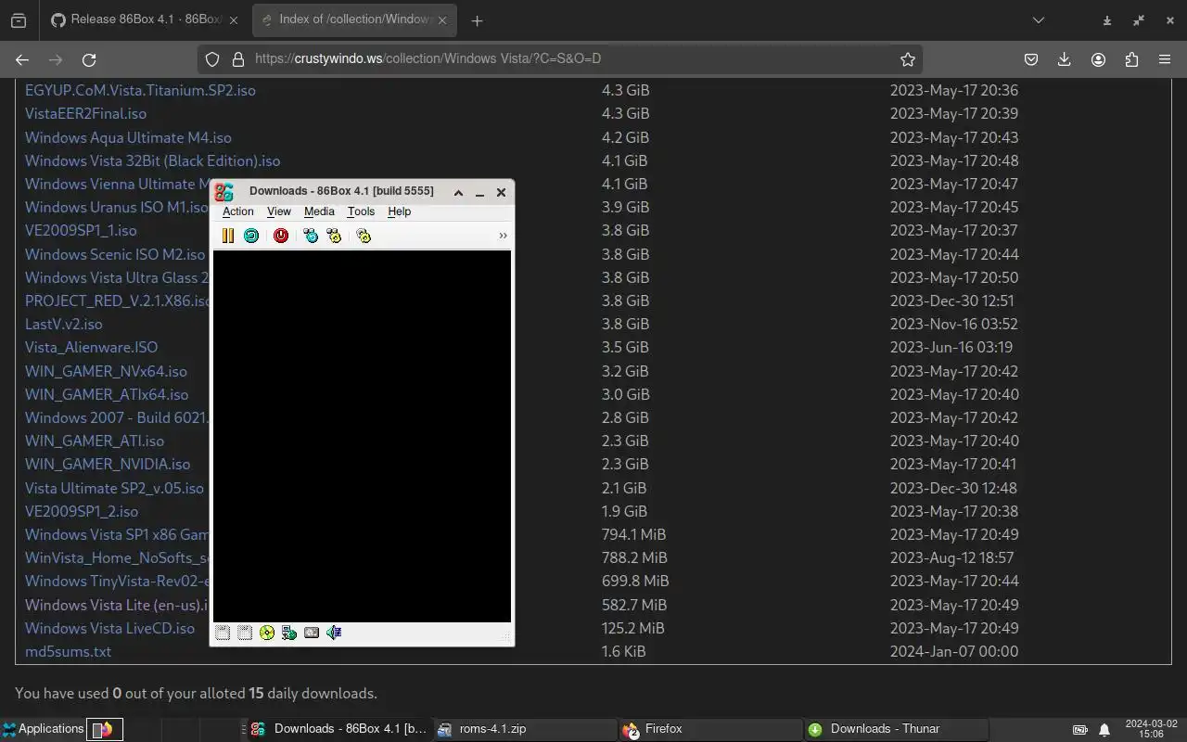Open Windows Vista 32Bit (Black Edition).iso link
This screenshot has width=1187, height=742.
tap(152, 160)
